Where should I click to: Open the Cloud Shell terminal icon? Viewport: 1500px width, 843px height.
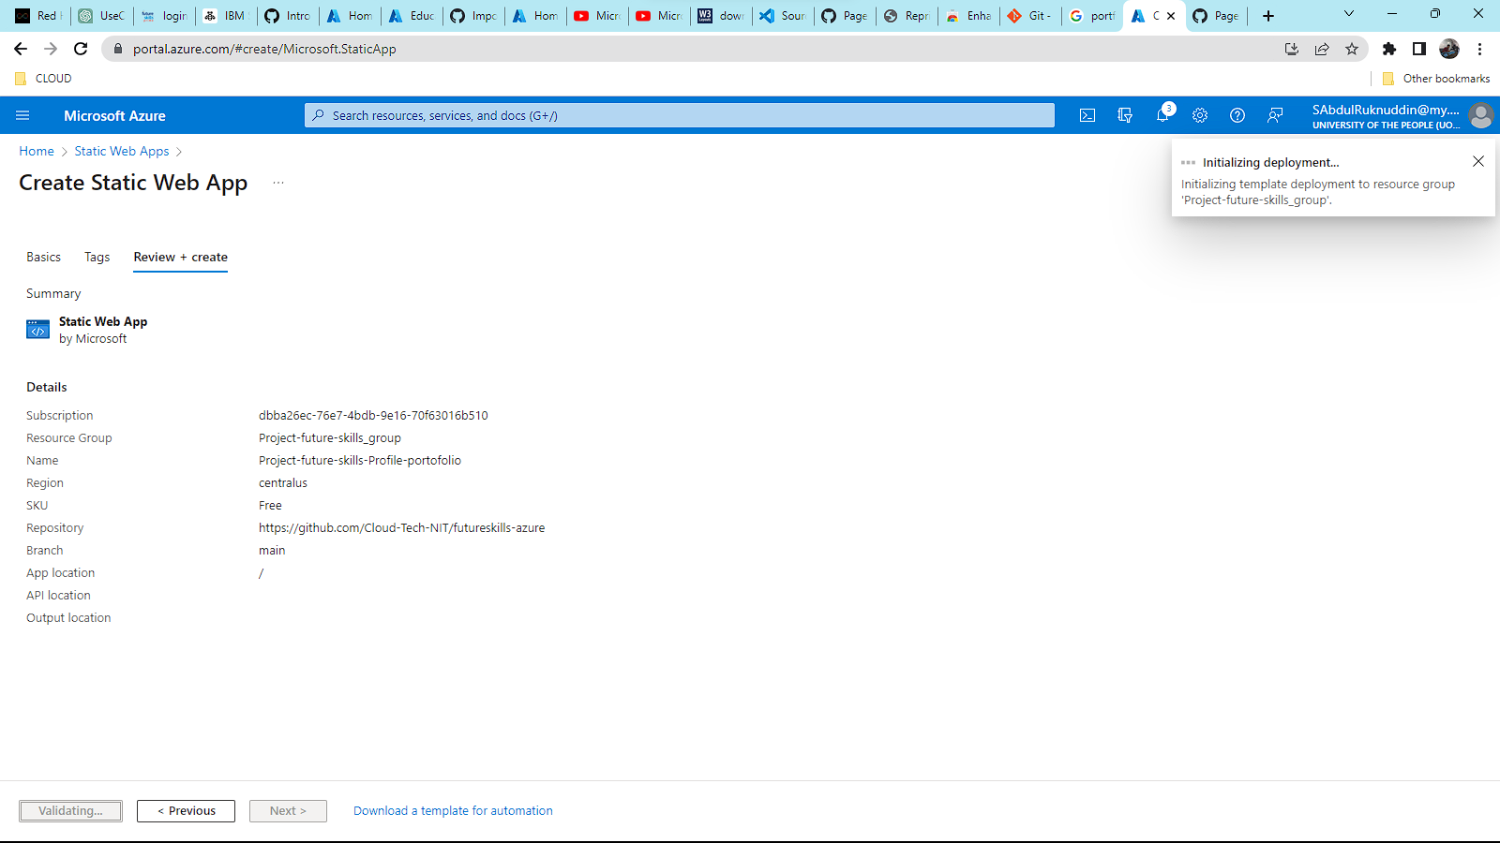coord(1087,115)
